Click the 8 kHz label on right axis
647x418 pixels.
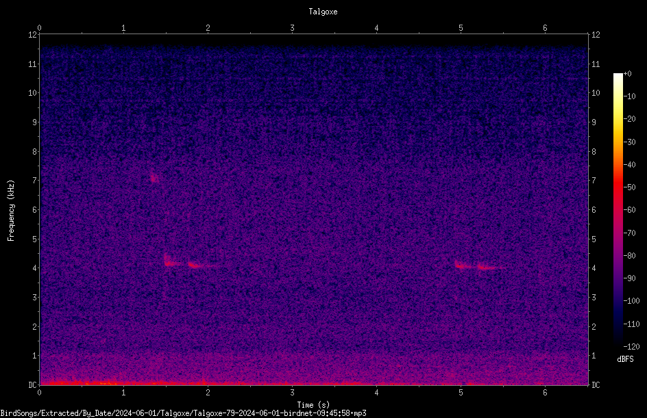point(594,152)
